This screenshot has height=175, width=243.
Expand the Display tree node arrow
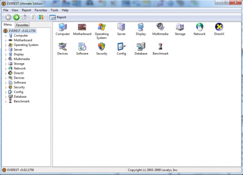click(6, 54)
